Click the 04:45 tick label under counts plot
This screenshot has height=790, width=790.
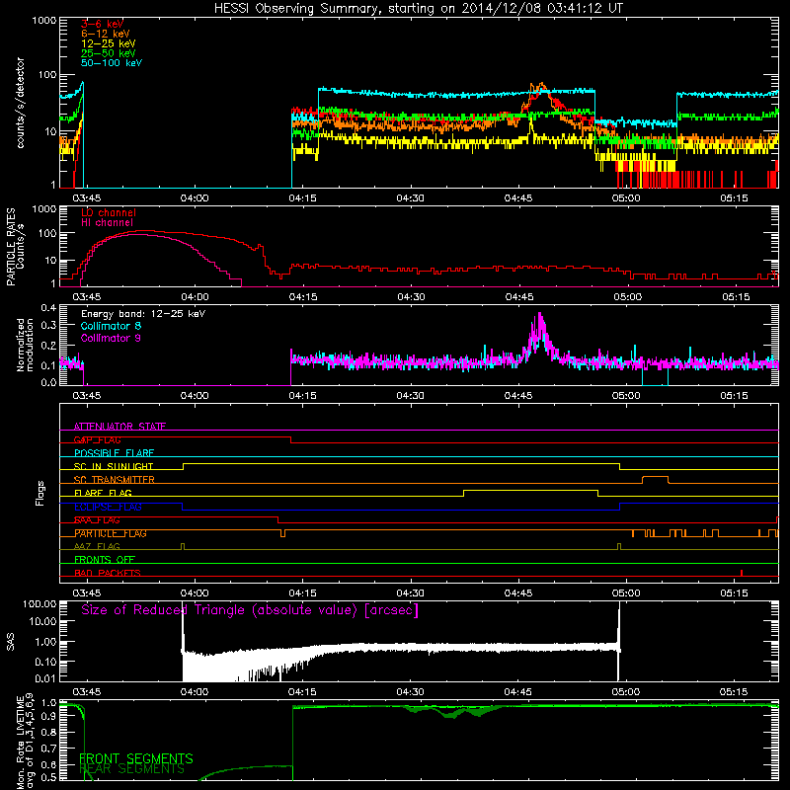point(517,198)
